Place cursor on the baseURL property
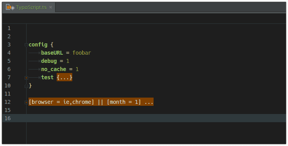This screenshot has height=146, width=288. pyautogui.click(x=52, y=53)
